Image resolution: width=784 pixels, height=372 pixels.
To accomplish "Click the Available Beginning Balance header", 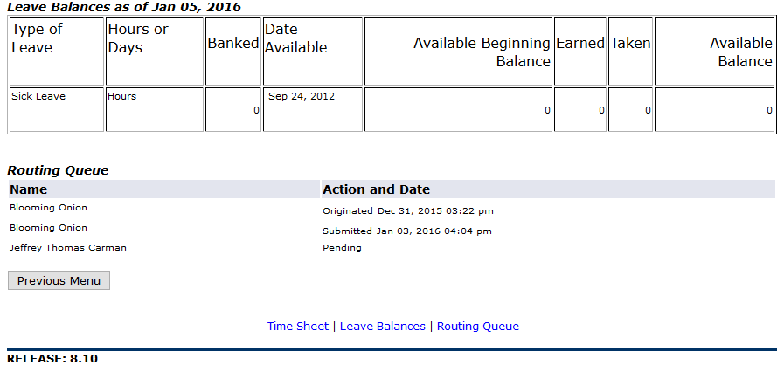I will click(x=458, y=52).
